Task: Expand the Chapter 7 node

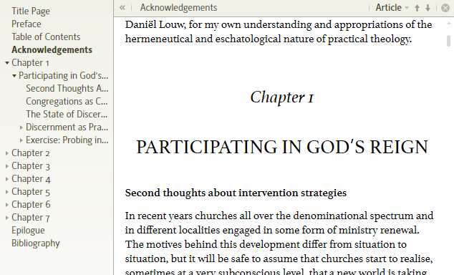Action: click(7, 218)
